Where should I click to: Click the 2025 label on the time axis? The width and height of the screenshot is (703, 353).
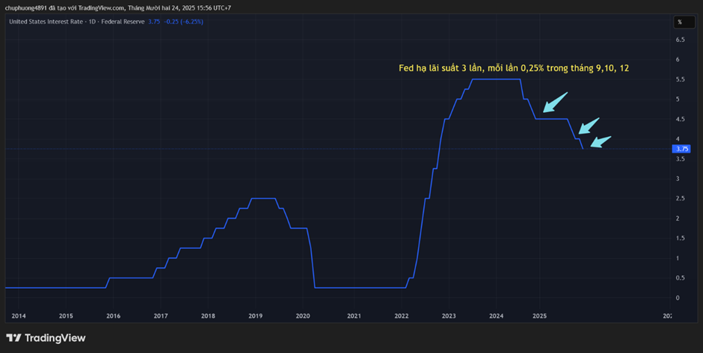point(539,316)
